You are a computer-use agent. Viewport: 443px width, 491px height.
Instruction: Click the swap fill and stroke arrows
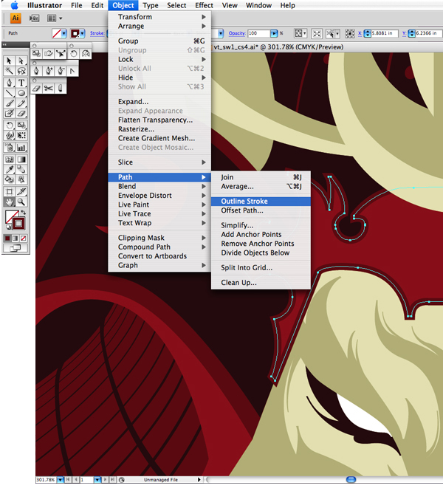coord(24,213)
